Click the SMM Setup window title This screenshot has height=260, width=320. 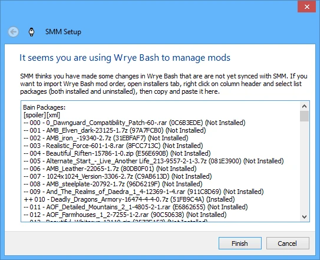click(x=63, y=32)
